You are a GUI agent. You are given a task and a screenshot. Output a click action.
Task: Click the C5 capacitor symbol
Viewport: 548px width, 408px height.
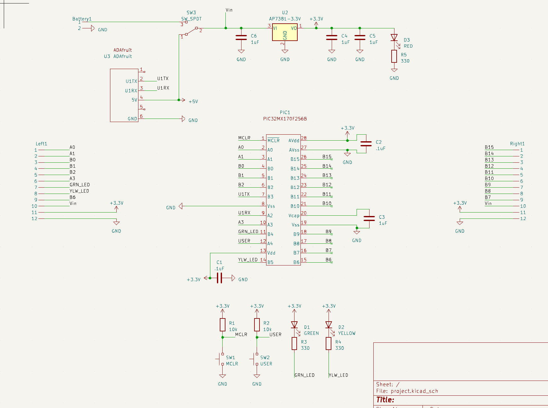pos(360,38)
